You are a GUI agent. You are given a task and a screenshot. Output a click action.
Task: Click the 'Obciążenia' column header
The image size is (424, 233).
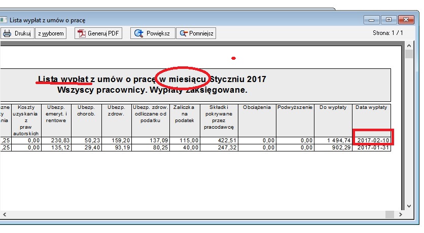(x=257, y=121)
